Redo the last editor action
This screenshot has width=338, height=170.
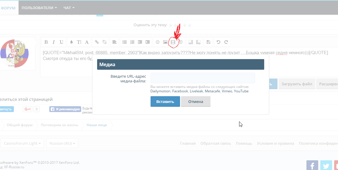(226, 42)
